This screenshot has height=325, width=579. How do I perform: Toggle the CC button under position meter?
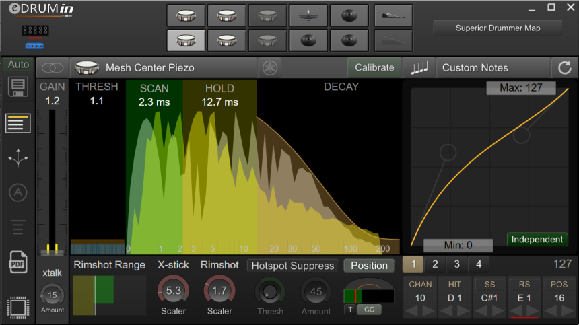pyautogui.click(x=369, y=310)
